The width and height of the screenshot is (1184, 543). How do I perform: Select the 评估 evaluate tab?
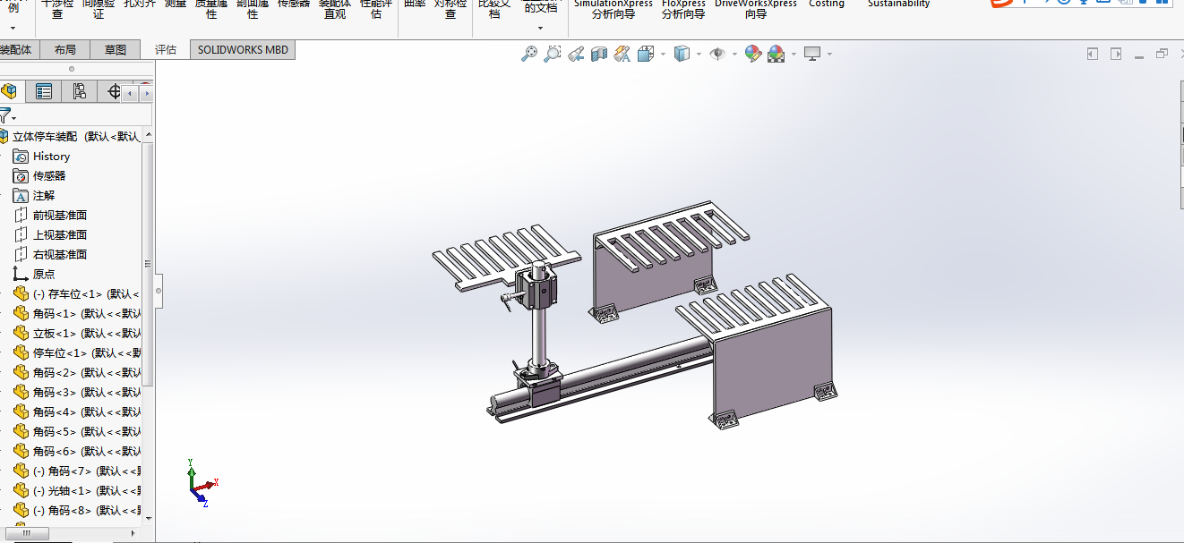tap(166, 50)
